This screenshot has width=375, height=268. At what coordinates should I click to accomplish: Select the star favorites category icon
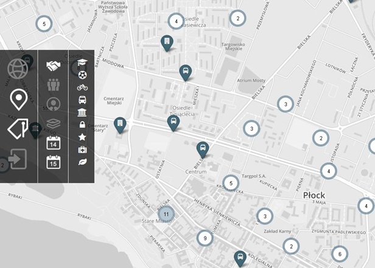click(x=82, y=137)
